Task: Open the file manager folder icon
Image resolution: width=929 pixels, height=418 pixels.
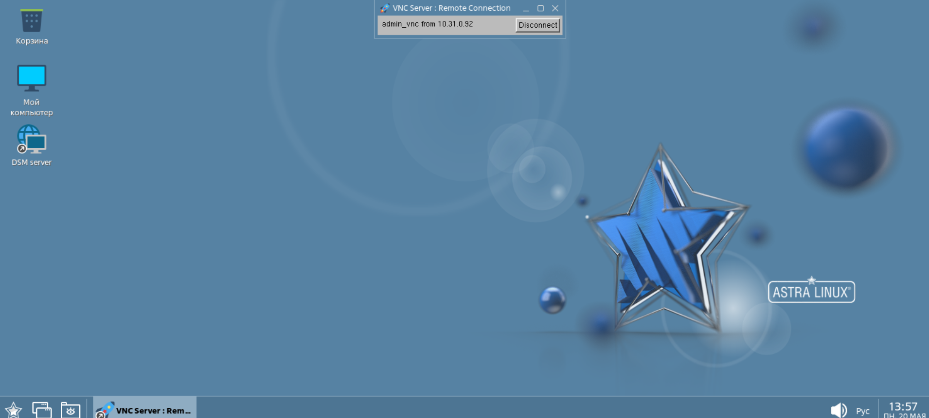Action: point(71,410)
